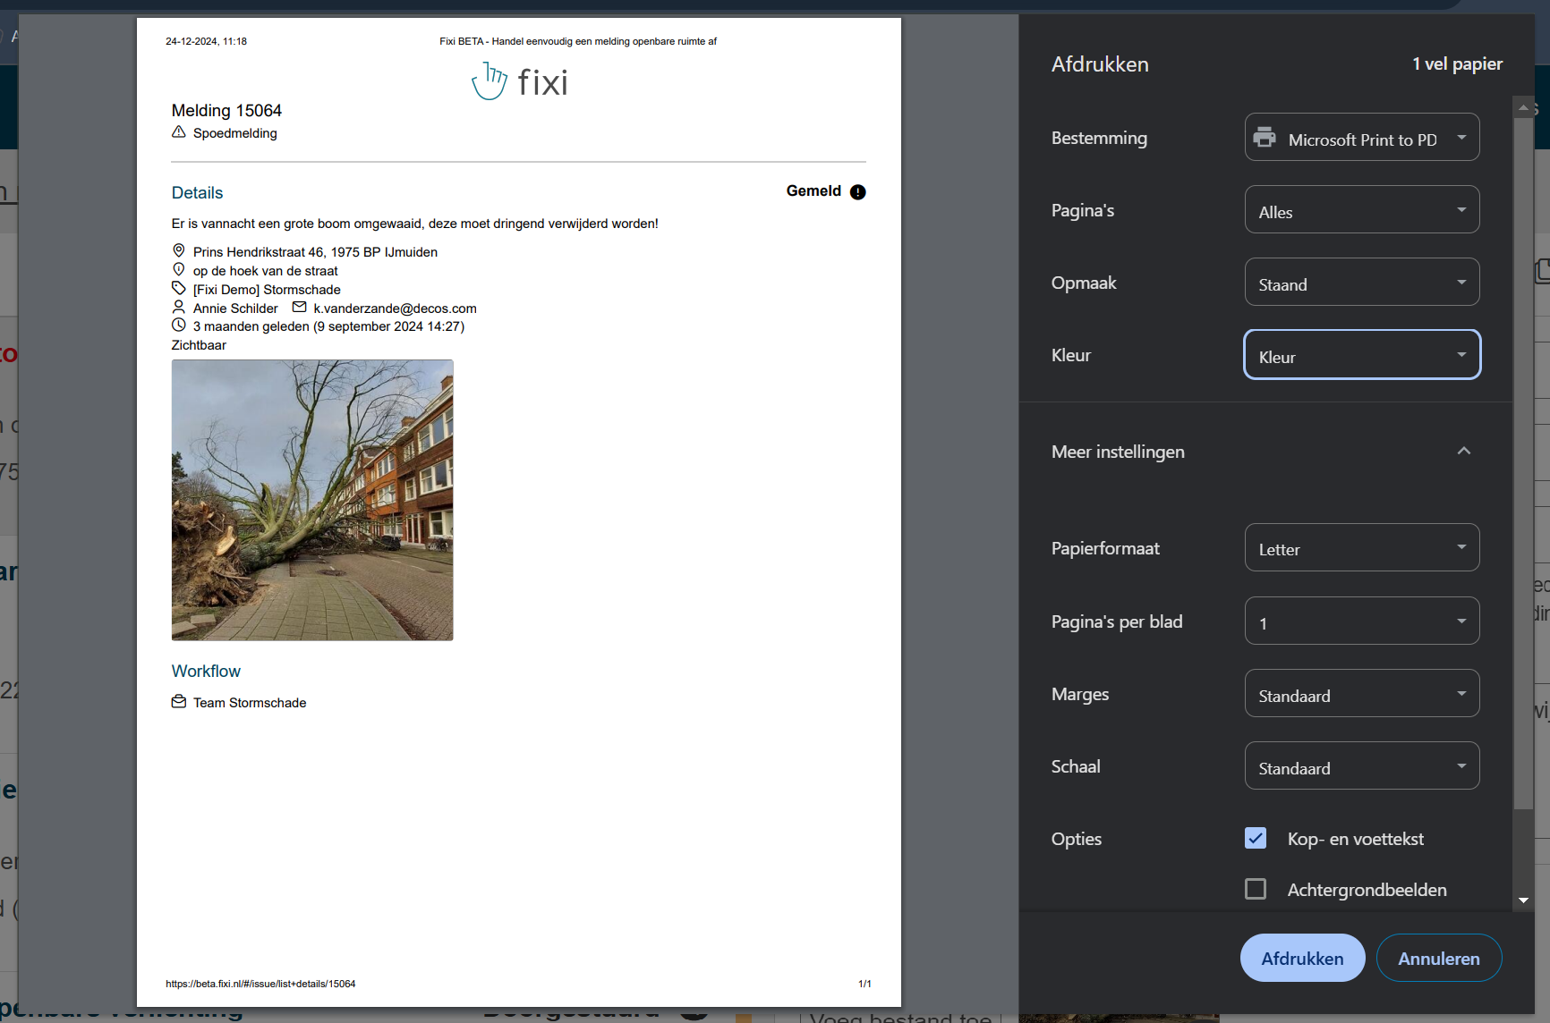The width and height of the screenshot is (1550, 1023).
Task: Click the scrollbar up arrow in settings panel
Action: point(1523,106)
